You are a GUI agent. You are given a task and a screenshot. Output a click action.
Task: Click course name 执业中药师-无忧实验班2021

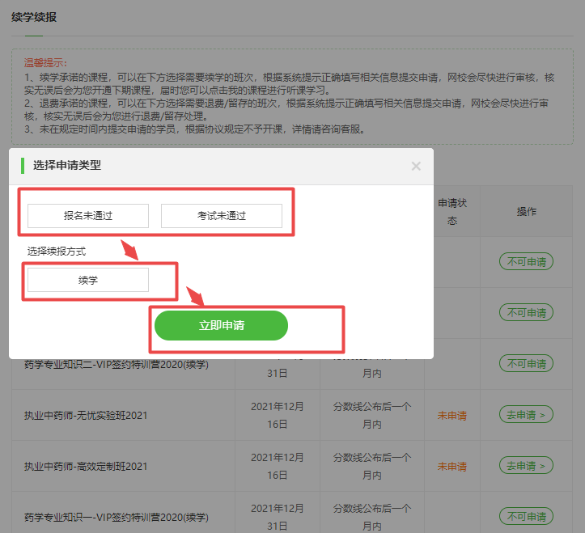coord(86,416)
